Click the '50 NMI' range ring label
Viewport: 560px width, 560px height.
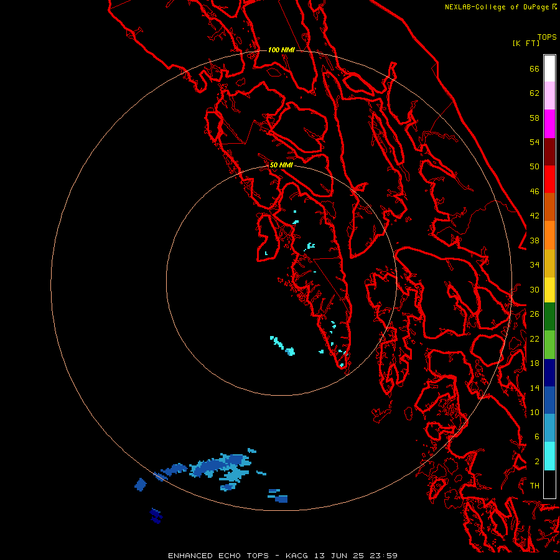click(x=281, y=165)
